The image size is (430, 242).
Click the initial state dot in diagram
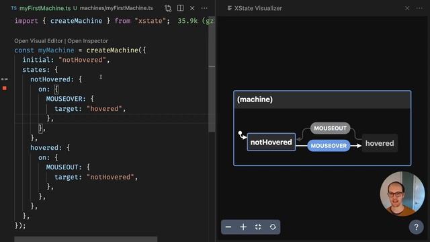click(241, 133)
